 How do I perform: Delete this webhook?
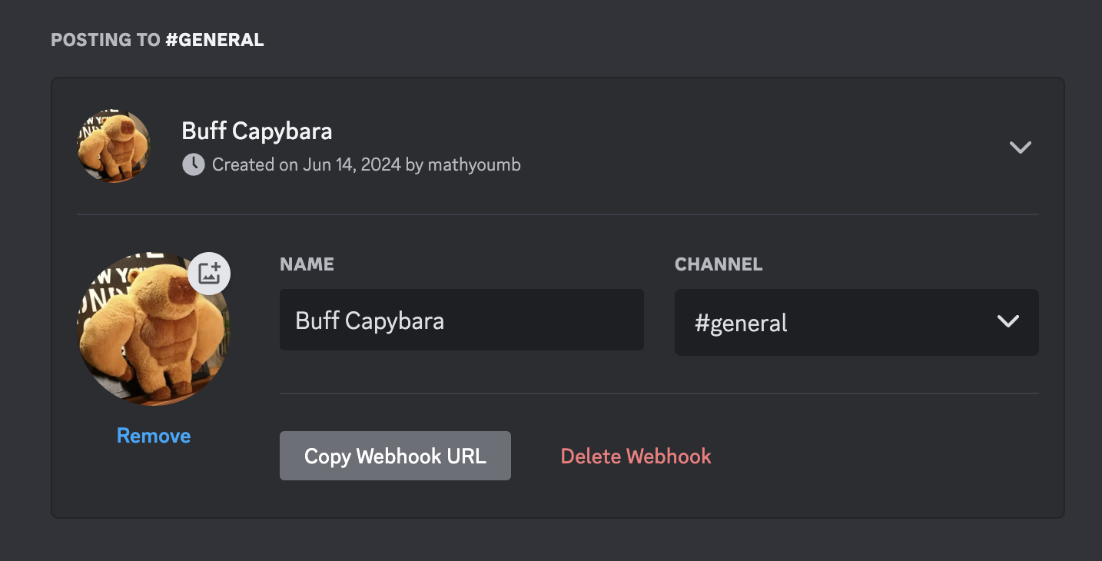[x=636, y=456]
